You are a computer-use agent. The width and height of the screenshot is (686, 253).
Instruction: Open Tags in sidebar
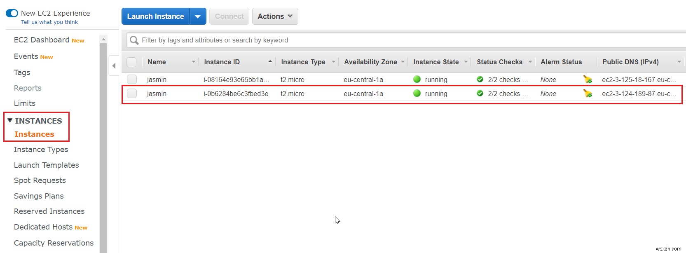tap(22, 73)
